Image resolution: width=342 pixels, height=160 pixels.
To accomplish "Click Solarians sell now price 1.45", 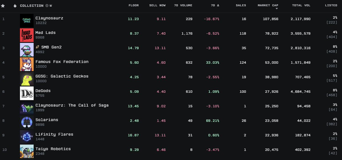I will 161,120.
